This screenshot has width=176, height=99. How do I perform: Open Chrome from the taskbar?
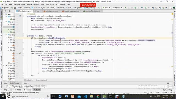pyautogui.click(x=98, y=96)
